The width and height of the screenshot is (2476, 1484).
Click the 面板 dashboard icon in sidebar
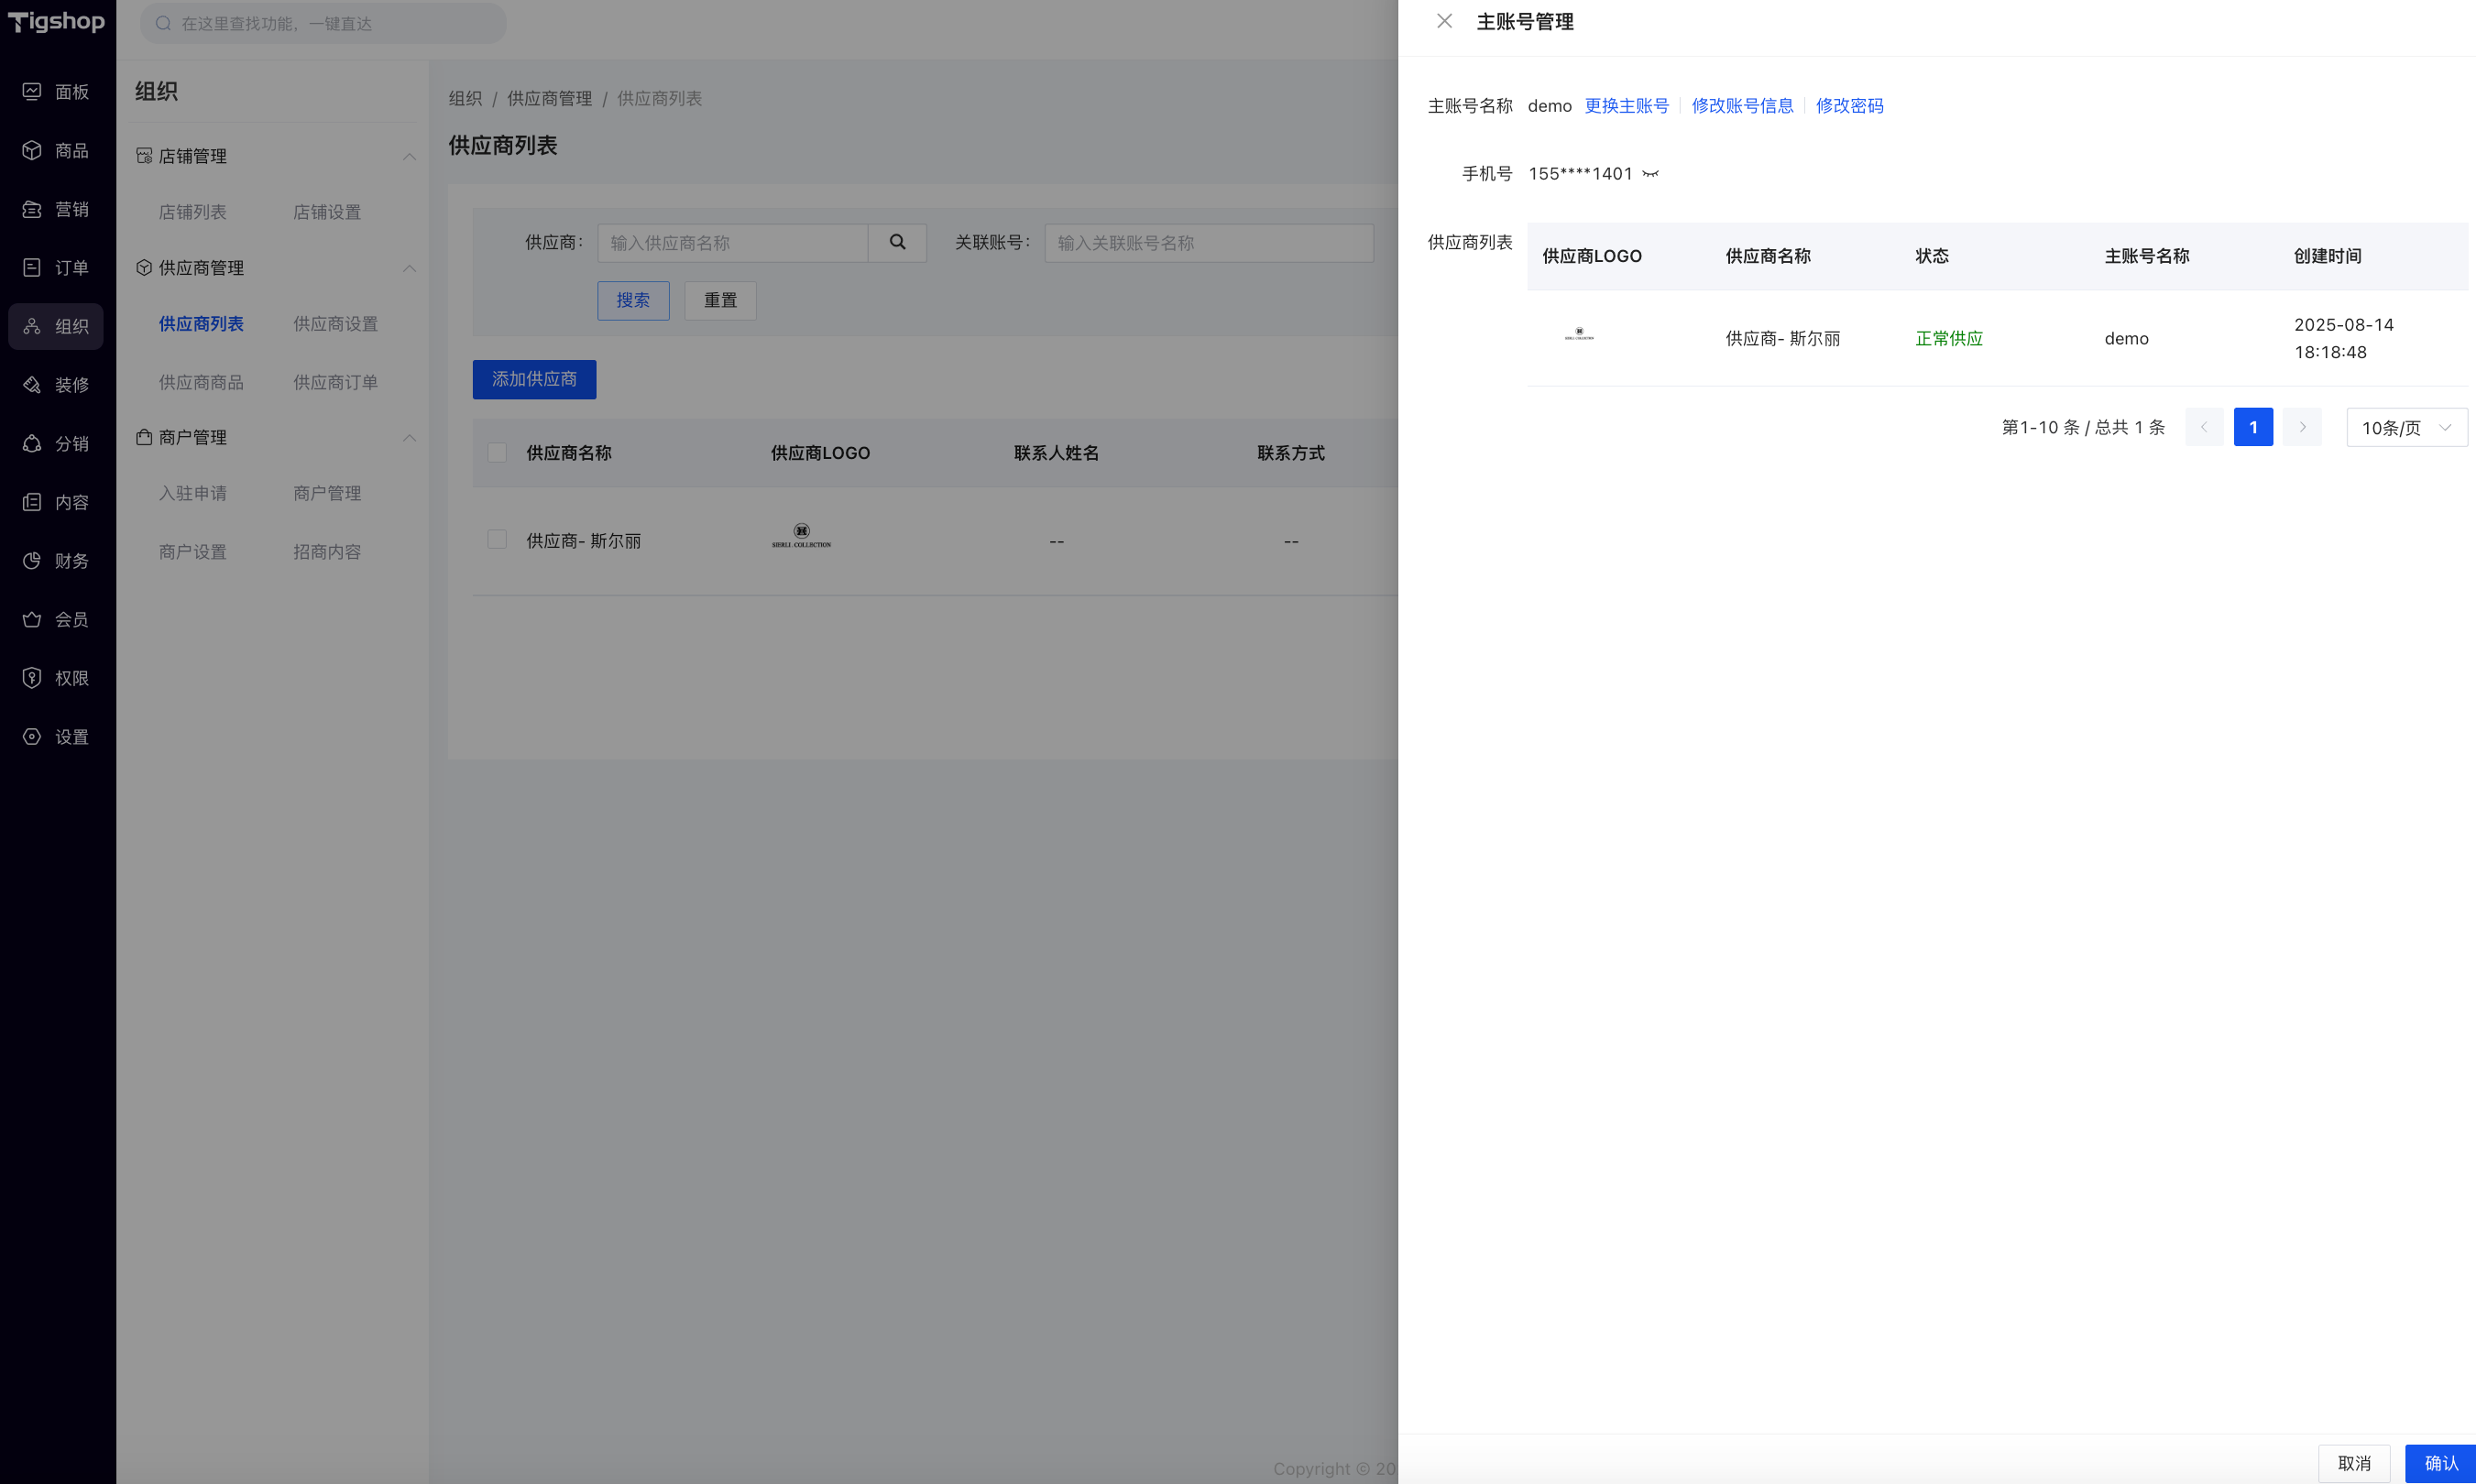32,92
